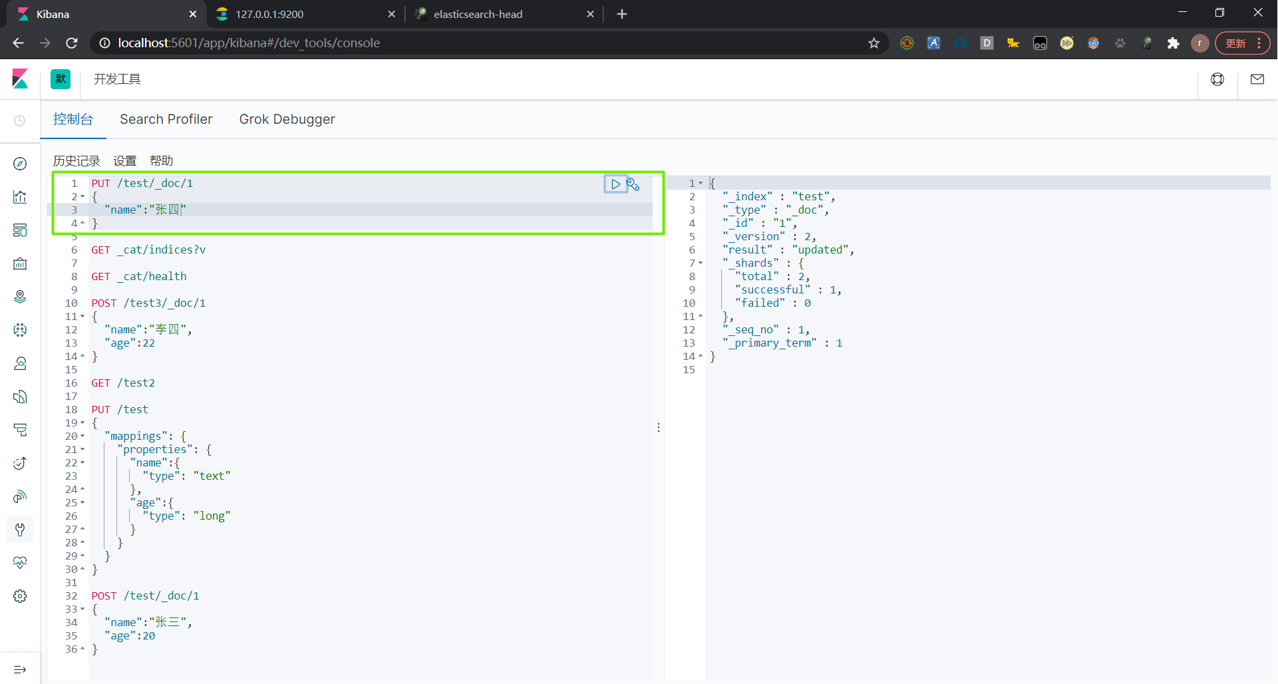Click the 更新 browser update button
The width and height of the screenshot is (1278, 684).
tap(1242, 43)
